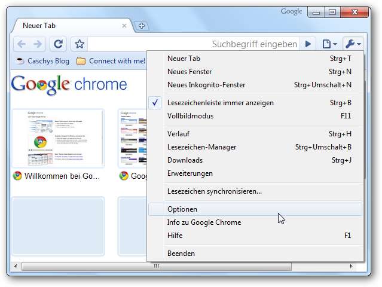The width and height of the screenshot is (382, 287).
Task: Go forward with the right arrow button
Action: click(38, 44)
